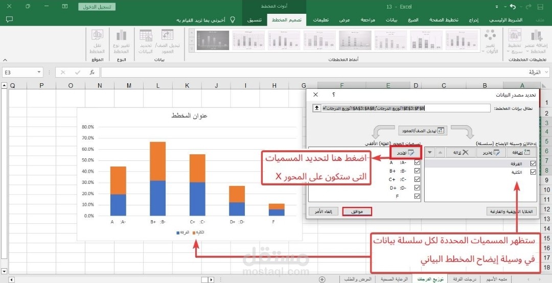Open the comments speech bubble icon
This screenshot has width=552, height=283.
point(10,20)
